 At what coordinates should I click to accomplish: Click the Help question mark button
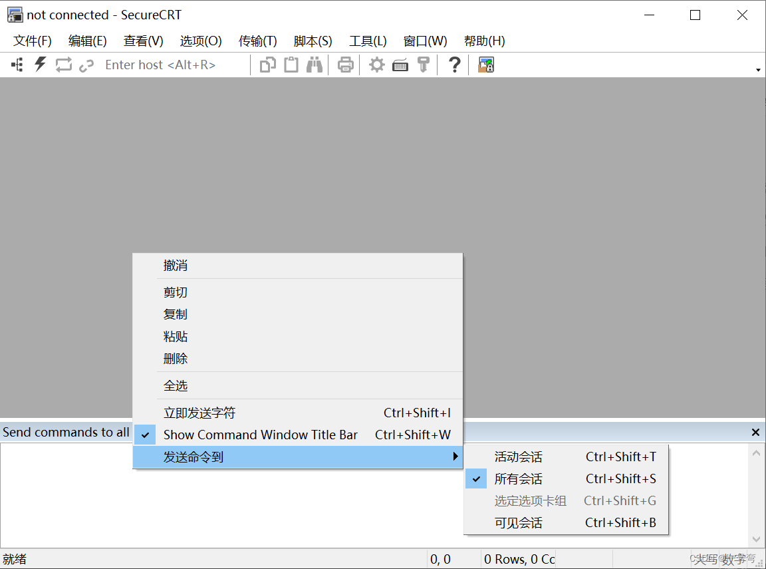click(453, 65)
